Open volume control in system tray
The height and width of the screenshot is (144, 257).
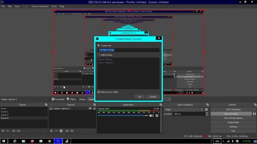click(233, 141)
